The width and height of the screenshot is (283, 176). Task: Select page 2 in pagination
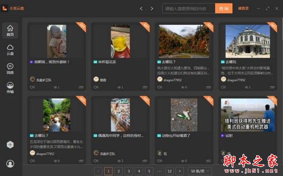point(118,171)
